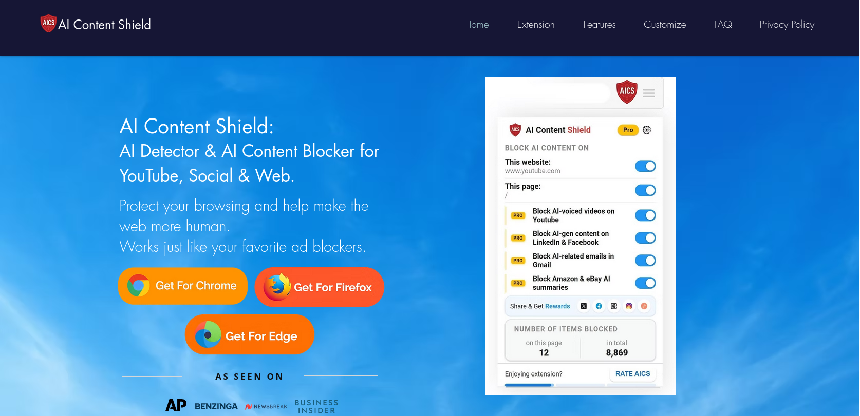Image resolution: width=860 pixels, height=416 pixels.
Task: Toggle Block AI-related emails in Gmail
Action: coord(645,261)
